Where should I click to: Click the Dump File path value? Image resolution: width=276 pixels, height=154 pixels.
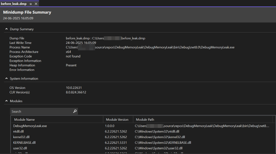[x=105, y=38]
